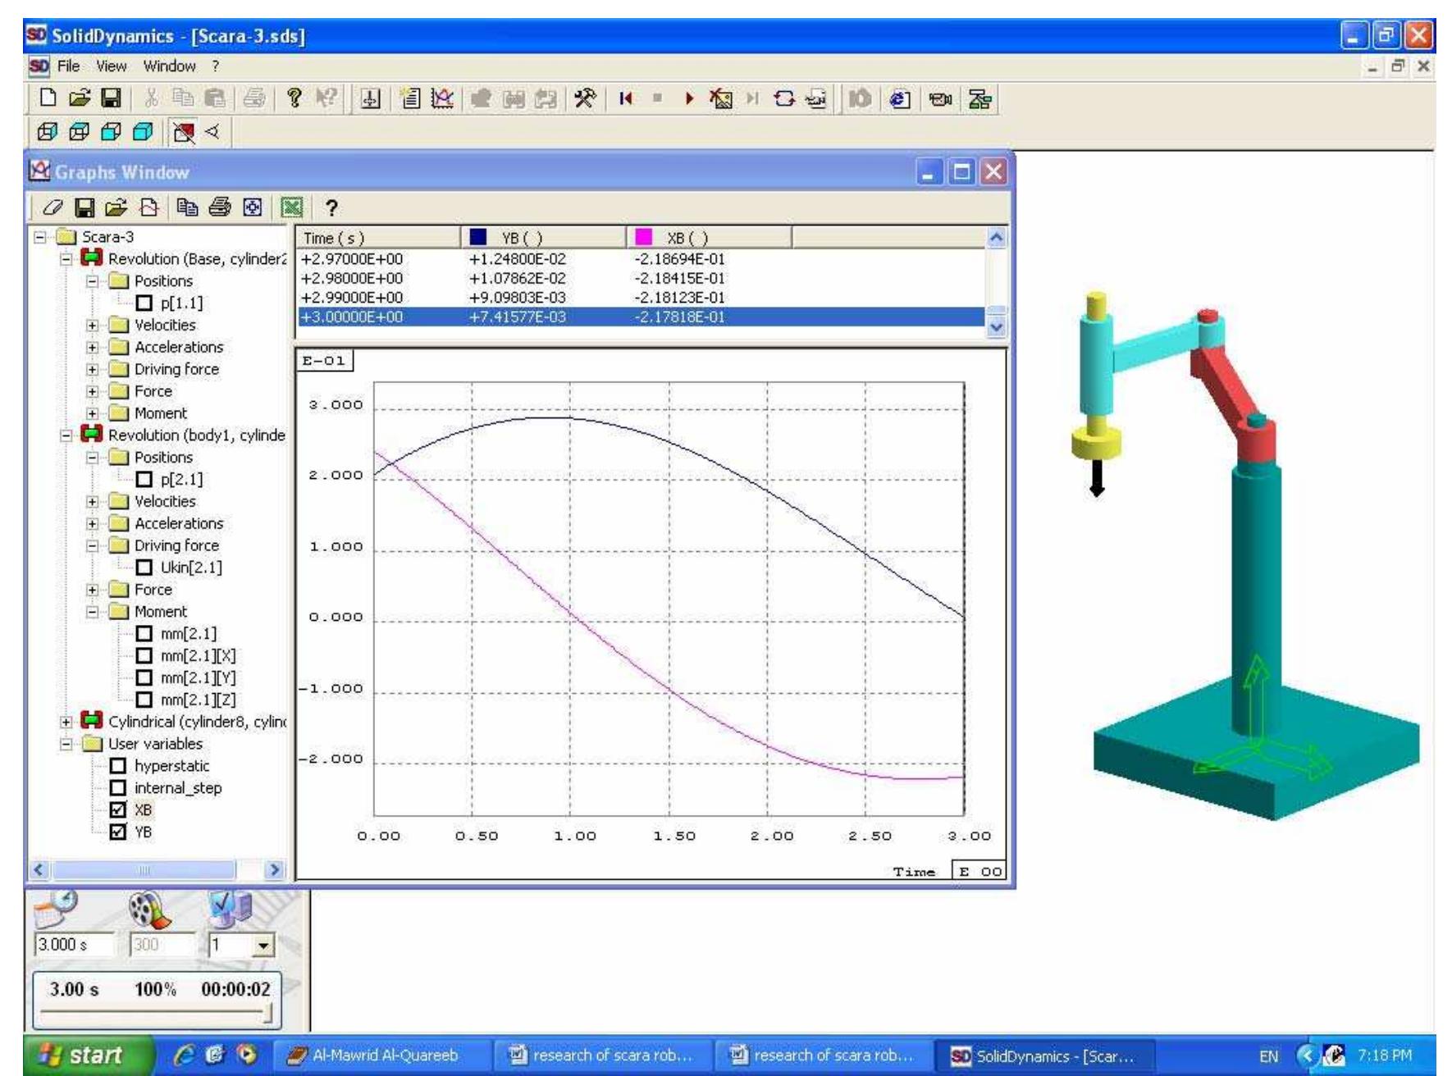Uncheck the YB user variable
The width and height of the screenshot is (1452, 1076).
[x=118, y=832]
